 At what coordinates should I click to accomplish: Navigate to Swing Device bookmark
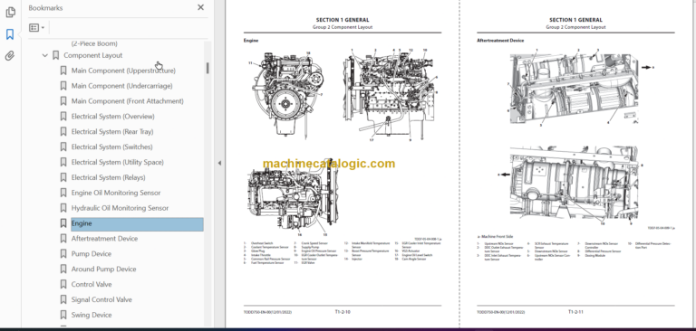click(92, 315)
